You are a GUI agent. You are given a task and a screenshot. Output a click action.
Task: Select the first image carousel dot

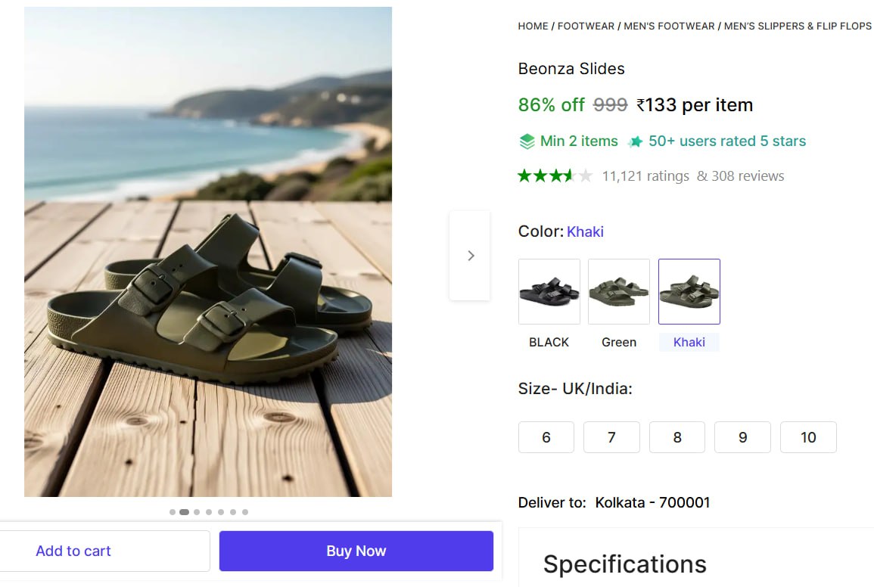(x=173, y=512)
